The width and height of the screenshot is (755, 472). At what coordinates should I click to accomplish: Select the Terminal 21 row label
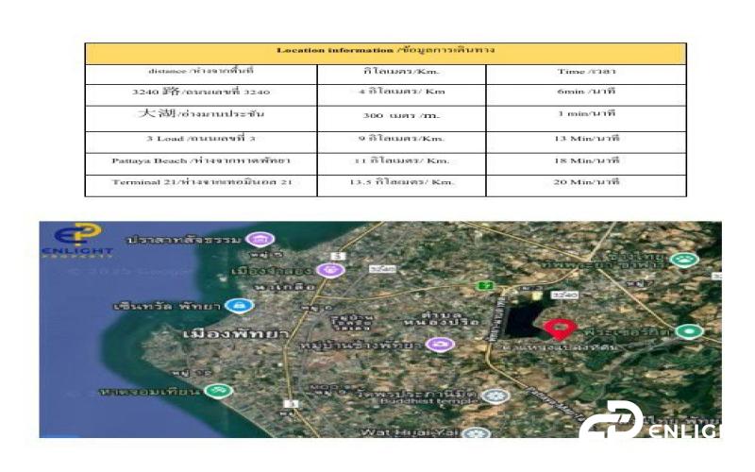(x=200, y=182)
